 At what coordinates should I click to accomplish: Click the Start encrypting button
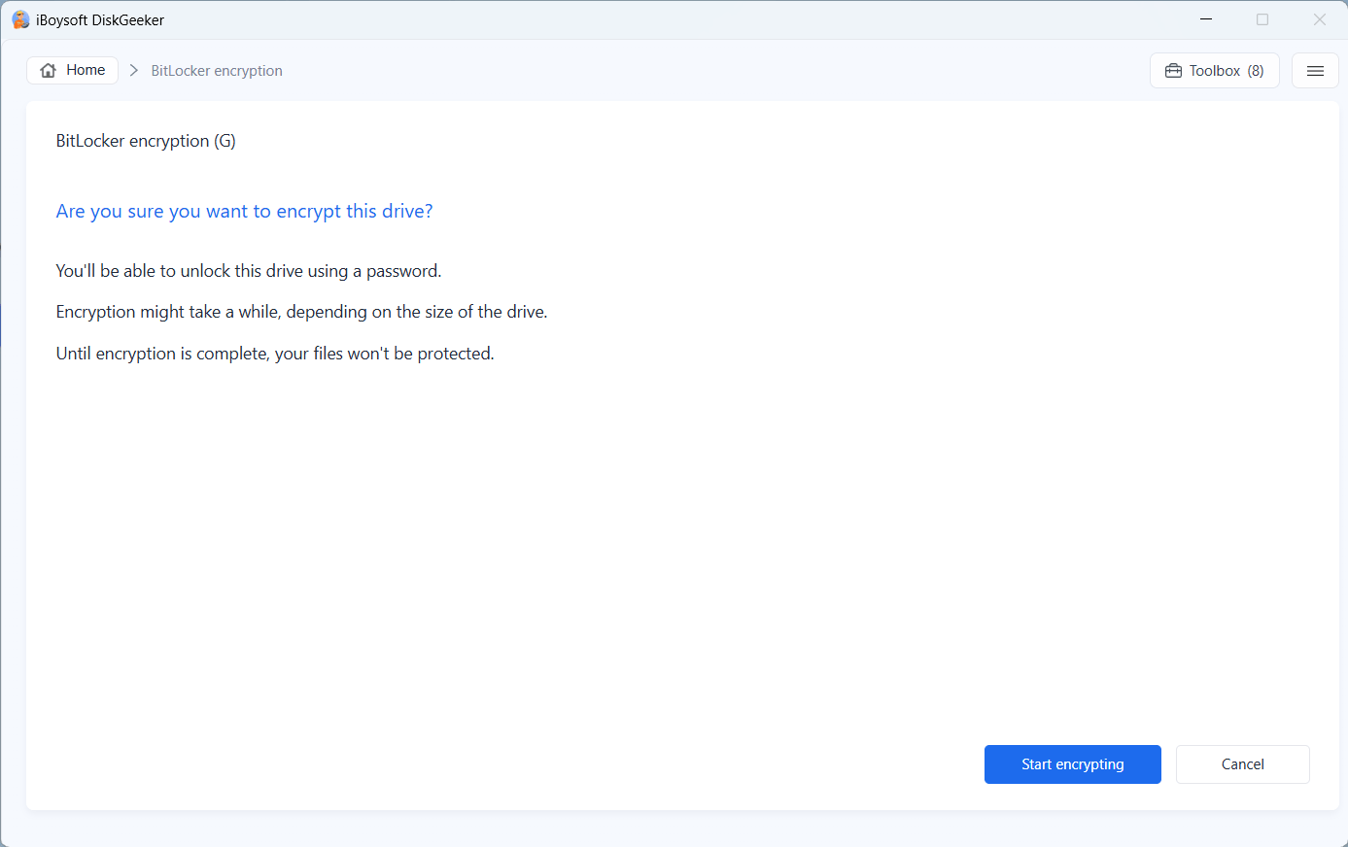point(1072,764)
